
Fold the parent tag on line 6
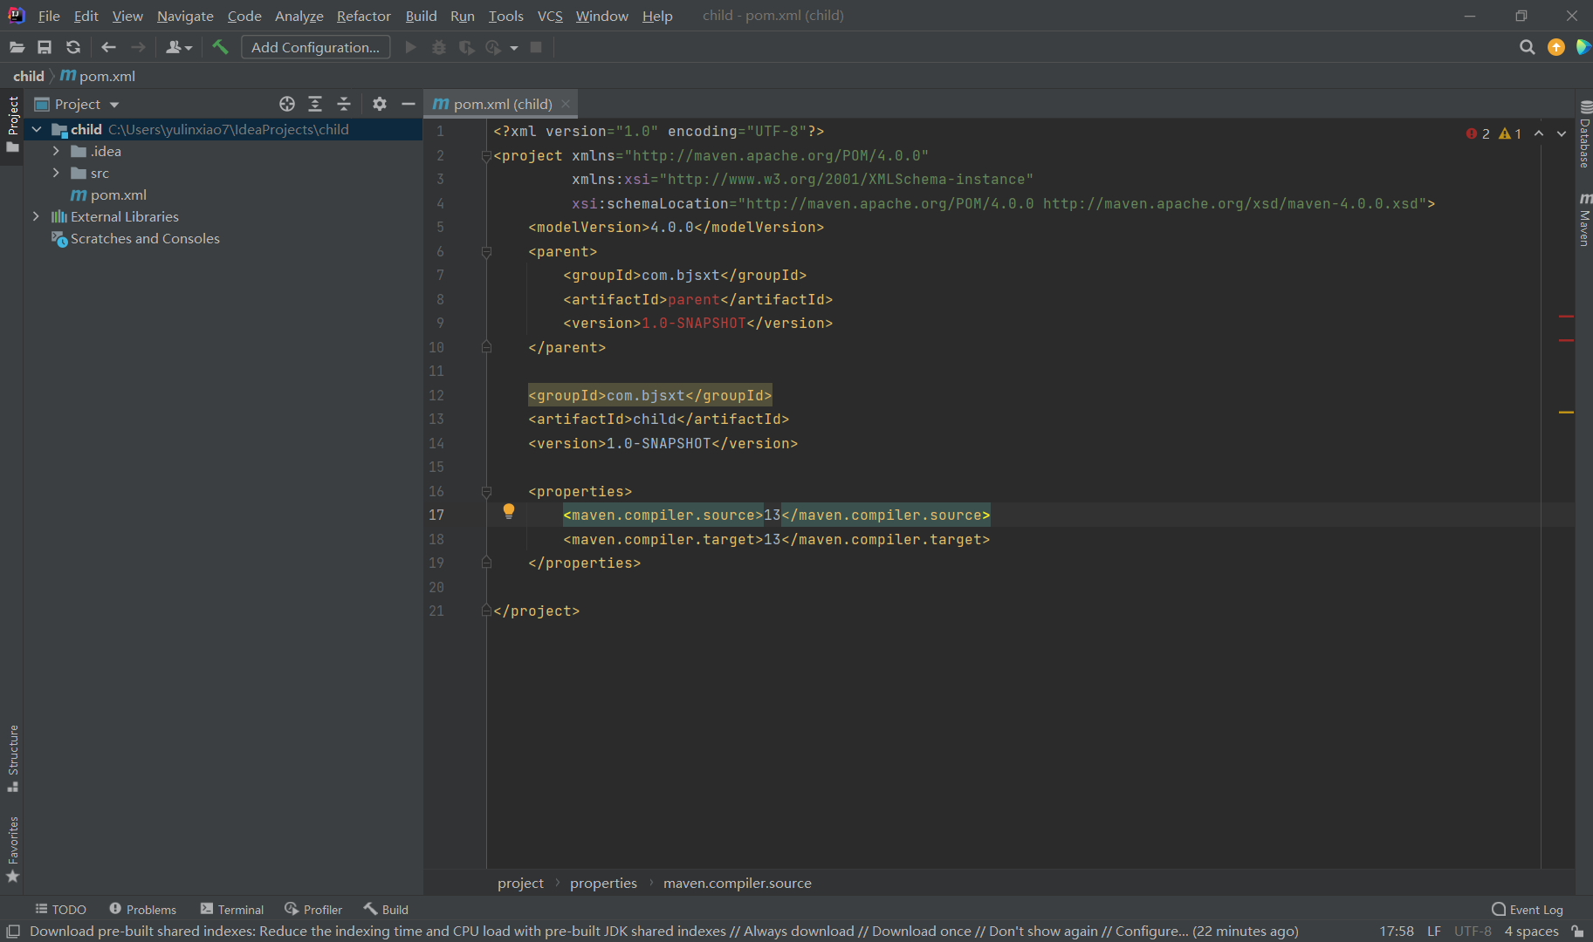487,251
